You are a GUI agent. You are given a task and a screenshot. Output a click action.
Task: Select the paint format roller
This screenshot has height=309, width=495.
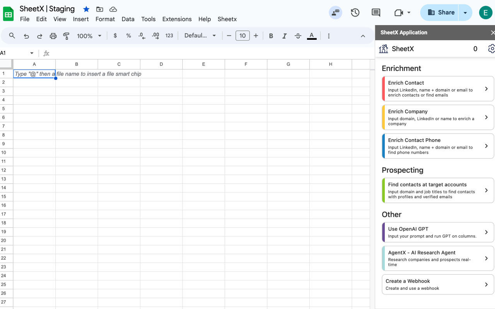point(66,36)
